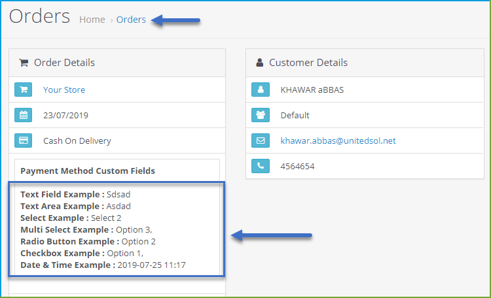Viewport: 491px width, 298px height.
Task: Click the Payment Method Custom Fields heading
Action: click(88, 171)
